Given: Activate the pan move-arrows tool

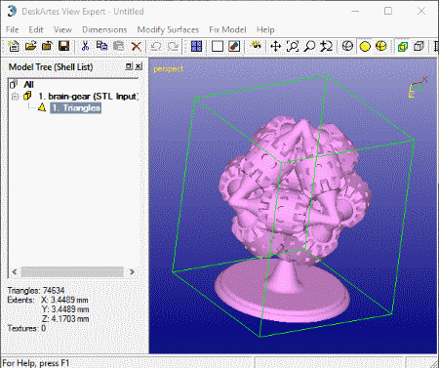Looking at the screenshot, I should click(x=275, y=46).
